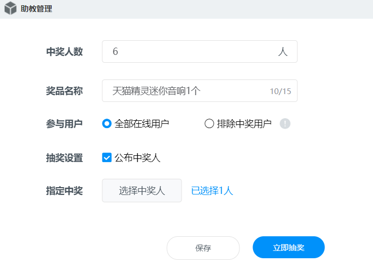Select the 全部在线用户 radio circle
Viewport: 373px width, 276px height.
(x=107, y=123)
